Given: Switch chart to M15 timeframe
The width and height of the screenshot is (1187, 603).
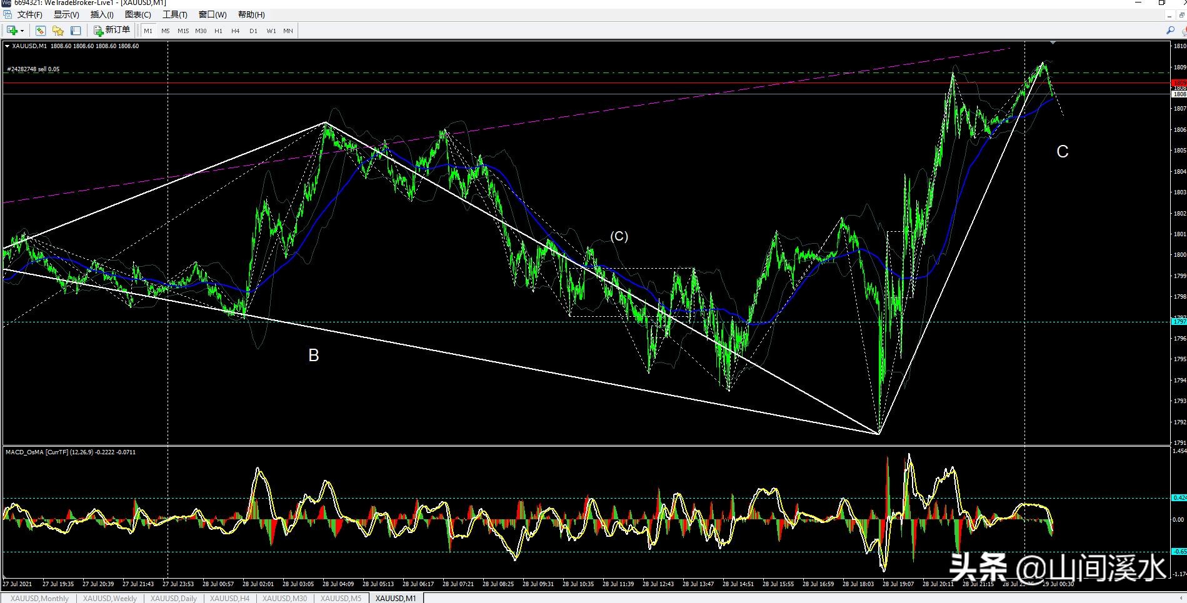Looking at the screenshot, I should [x=183, y=31].
